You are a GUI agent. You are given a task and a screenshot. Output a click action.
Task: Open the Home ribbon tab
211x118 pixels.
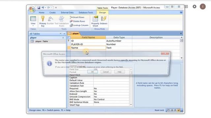[x=42, y=12]
